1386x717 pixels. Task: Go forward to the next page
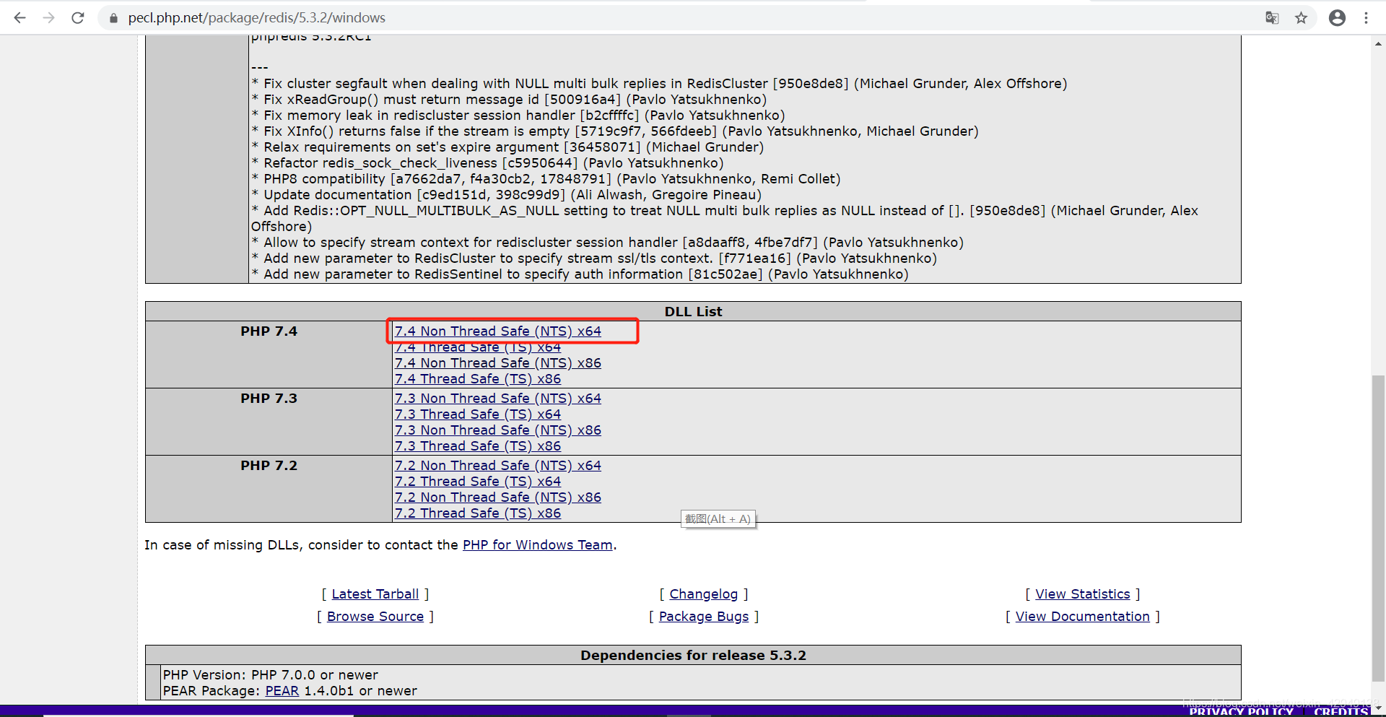(x=48, y=17)
